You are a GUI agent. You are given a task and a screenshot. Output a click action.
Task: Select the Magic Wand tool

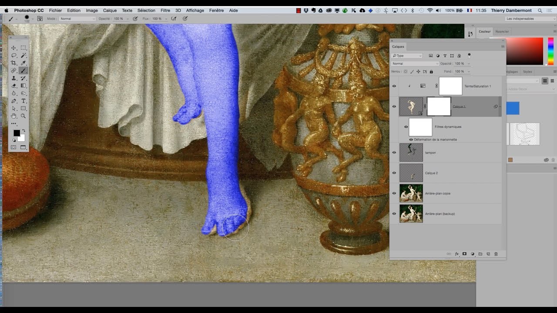pos(23,55)
